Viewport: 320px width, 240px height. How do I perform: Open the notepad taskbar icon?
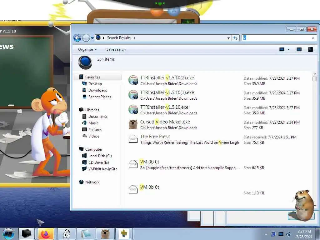86,234
